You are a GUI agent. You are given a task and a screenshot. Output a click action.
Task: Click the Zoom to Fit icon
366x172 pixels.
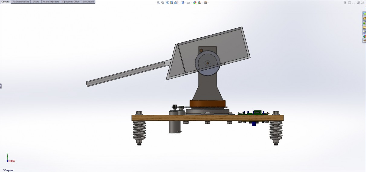point(158,3)
